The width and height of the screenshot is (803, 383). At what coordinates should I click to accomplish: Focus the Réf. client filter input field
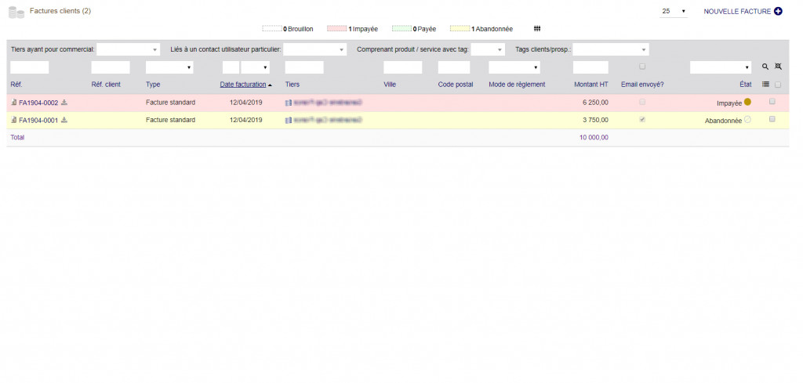click(x=111, y=67)
